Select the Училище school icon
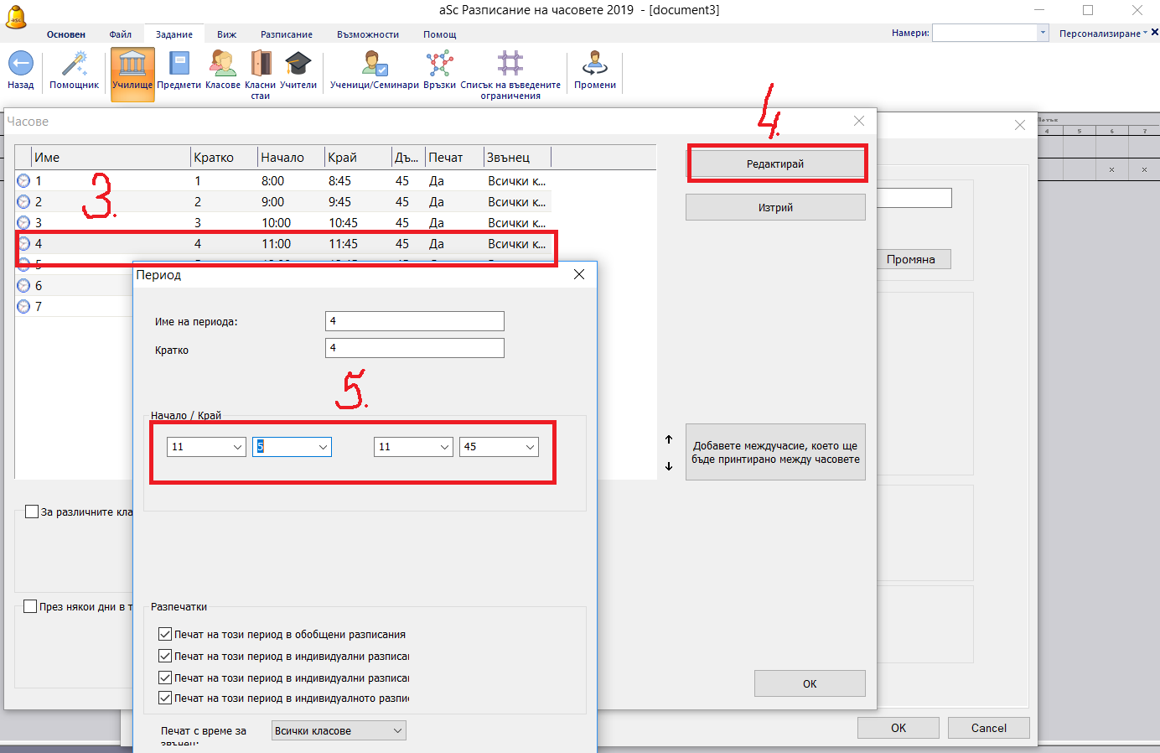The image size is (1160, 753). point(132,65)
